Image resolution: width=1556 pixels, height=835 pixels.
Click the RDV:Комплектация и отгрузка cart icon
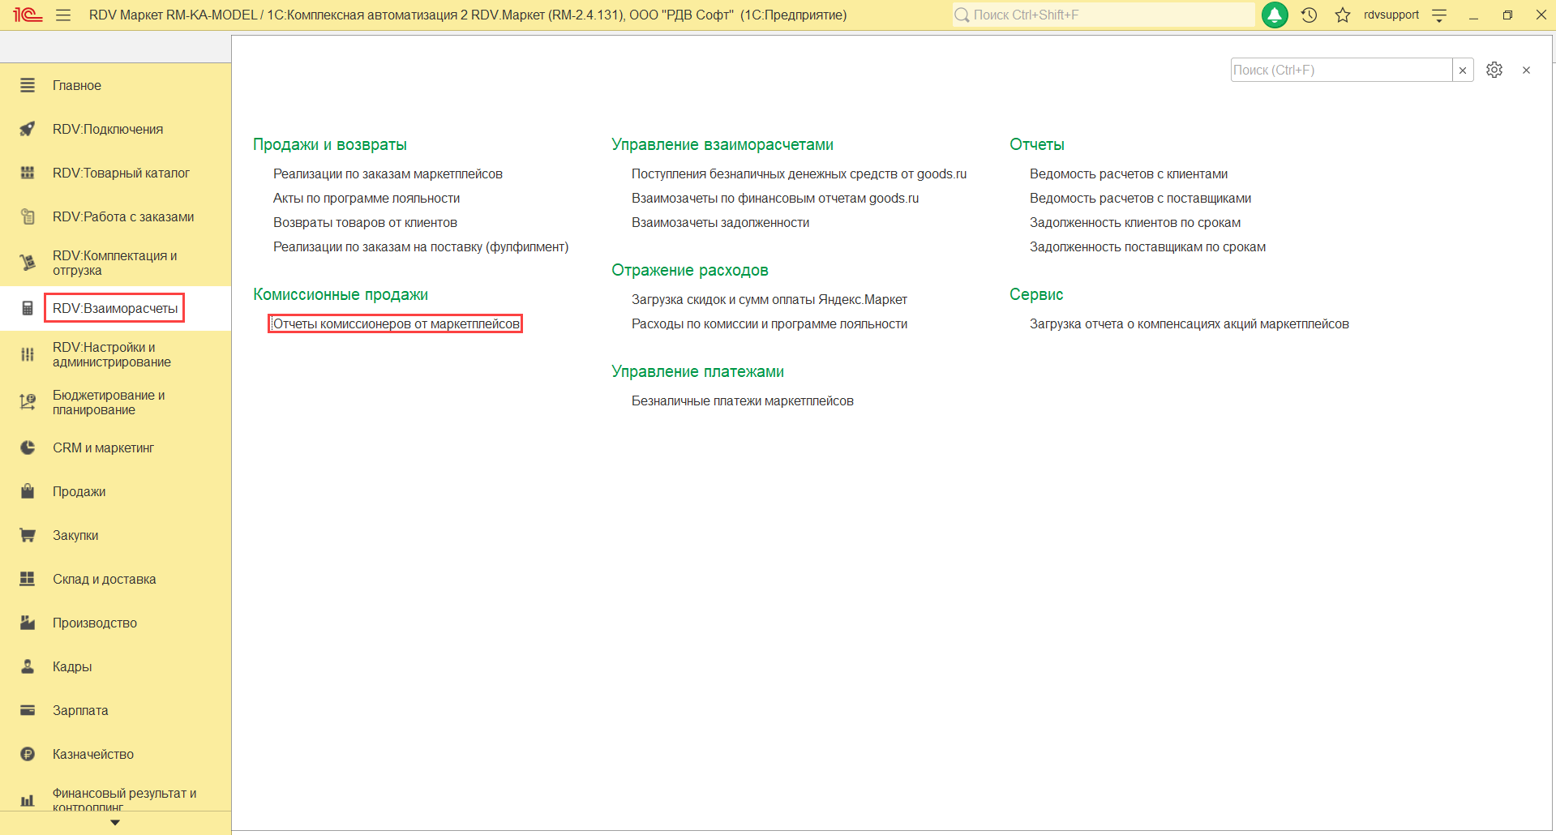tap(28, 263)
